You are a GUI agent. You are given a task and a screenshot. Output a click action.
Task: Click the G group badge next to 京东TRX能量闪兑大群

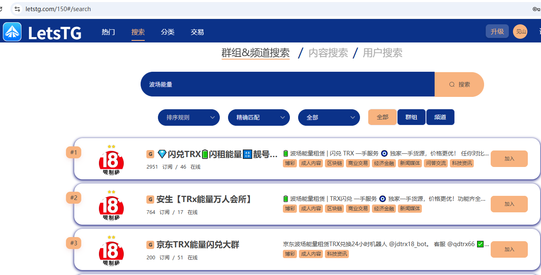click(151, 245)
